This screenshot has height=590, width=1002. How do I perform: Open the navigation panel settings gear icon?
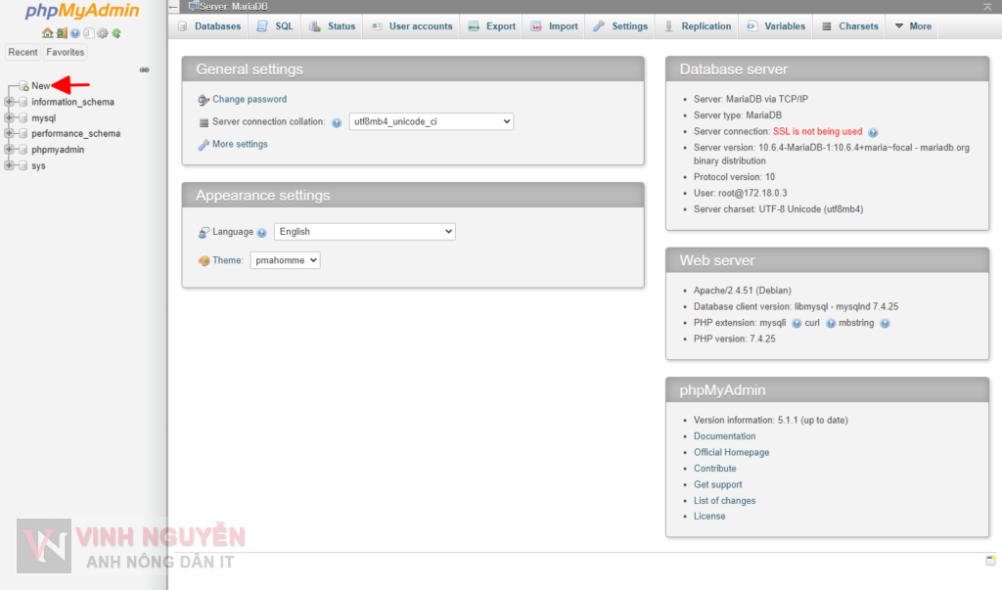[102, 33]
